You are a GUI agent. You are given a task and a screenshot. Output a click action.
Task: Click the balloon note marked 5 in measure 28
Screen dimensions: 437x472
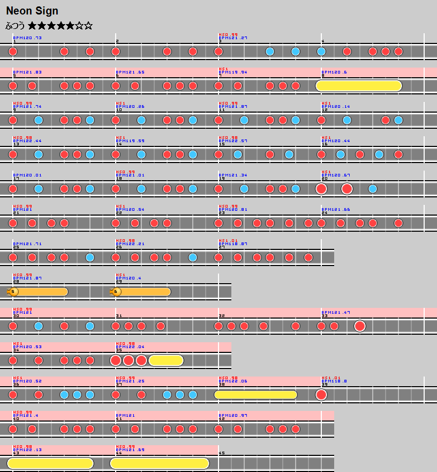13,292
